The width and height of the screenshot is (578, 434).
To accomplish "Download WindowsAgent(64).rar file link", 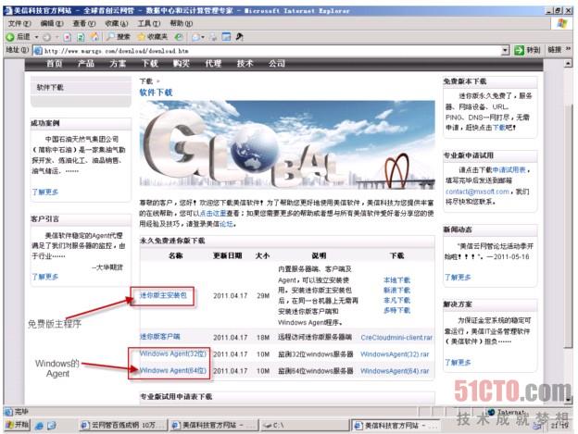I will point(395,371).
